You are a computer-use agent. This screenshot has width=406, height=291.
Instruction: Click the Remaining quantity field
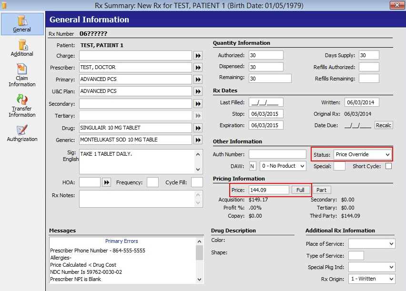coord(270,79)
